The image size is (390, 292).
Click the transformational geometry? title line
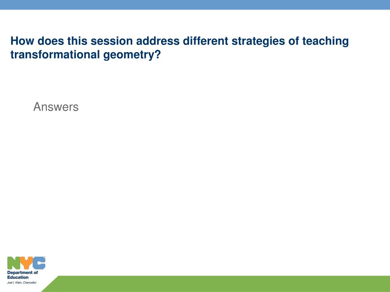tap(86, 55)
